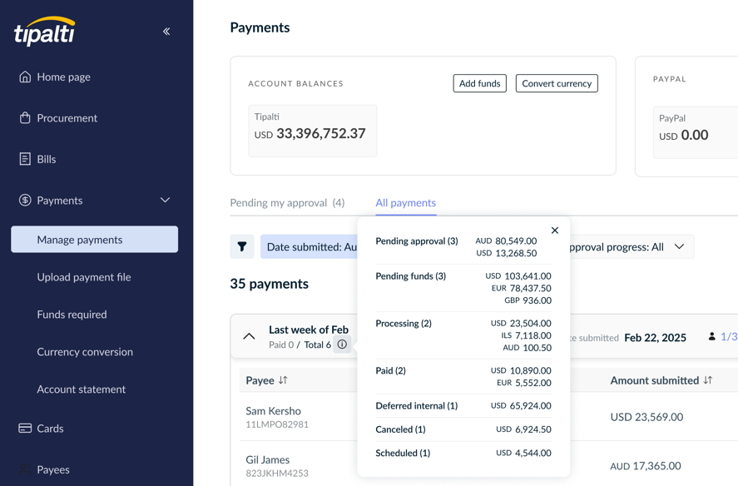Click the Add funds button

coord(479,83)
